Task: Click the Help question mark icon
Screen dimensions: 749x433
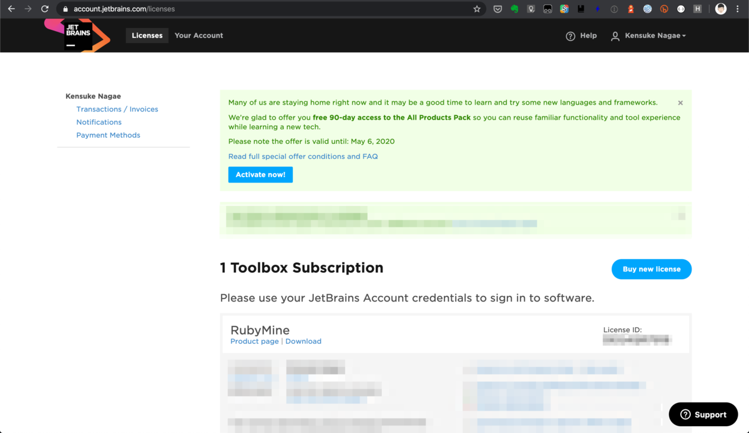Action: [x=570, y=36]
